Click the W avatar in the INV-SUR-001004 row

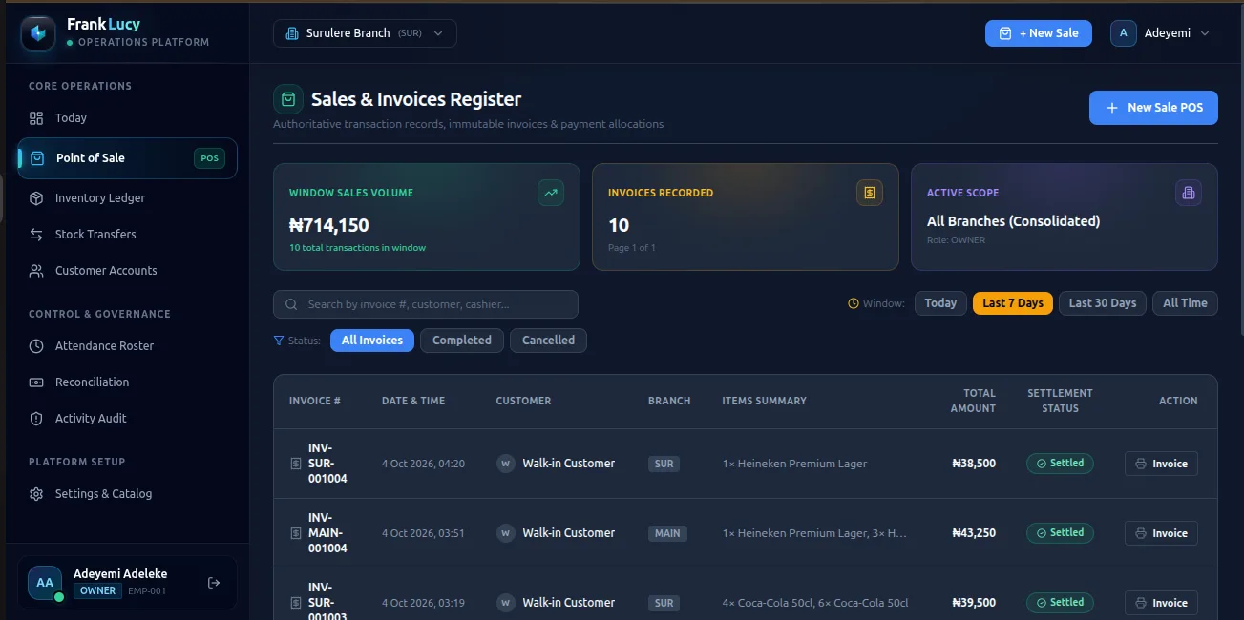point(506,464)
